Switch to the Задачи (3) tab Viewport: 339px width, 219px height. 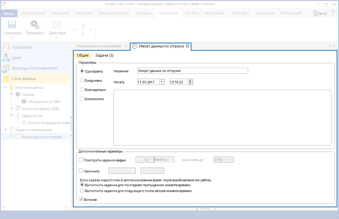click(x=104, y=55)
